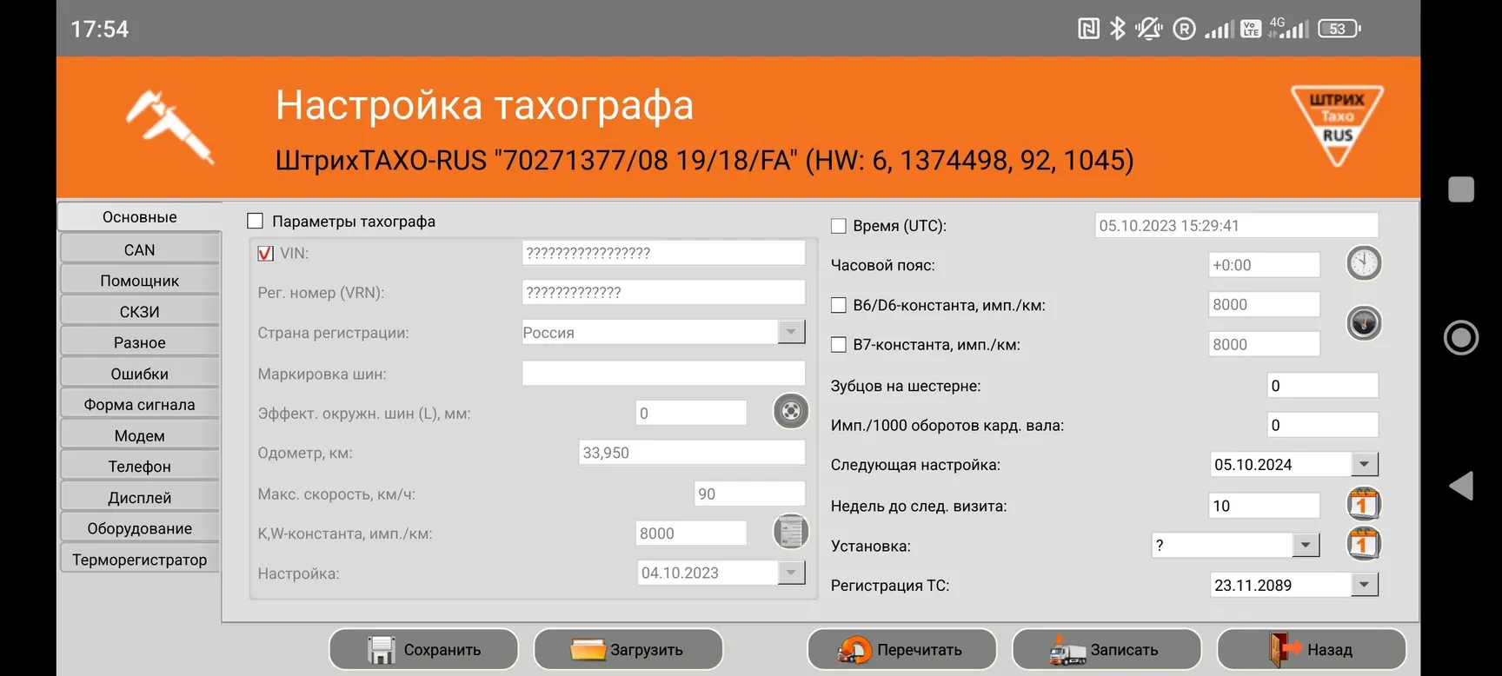Viewport: 1502px width, 676px height.
Task: Open the Оборудование tab
Action: click(x=139, y=528)
